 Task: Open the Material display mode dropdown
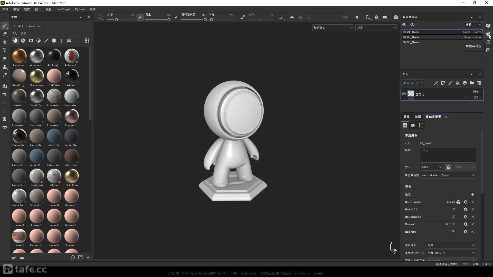point(376,28)
